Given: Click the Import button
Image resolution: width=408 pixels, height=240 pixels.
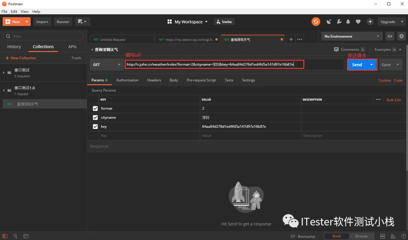Looking at the screenshot, I should tap(42, 22).
